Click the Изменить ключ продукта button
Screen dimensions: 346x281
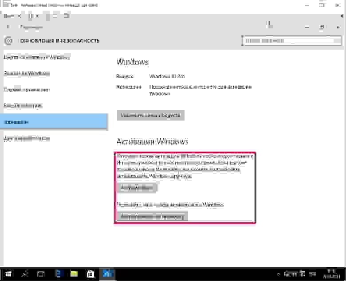(151, 115)
